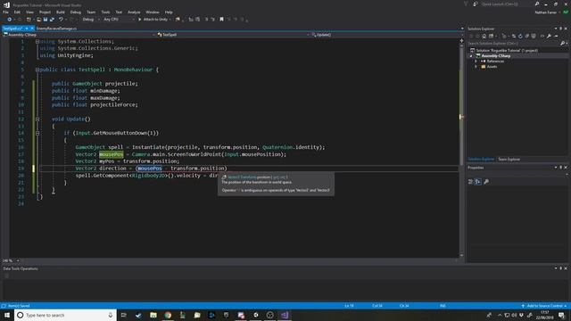
Task: Click the Unity icon in the taskbar
Action: (256, 315)
